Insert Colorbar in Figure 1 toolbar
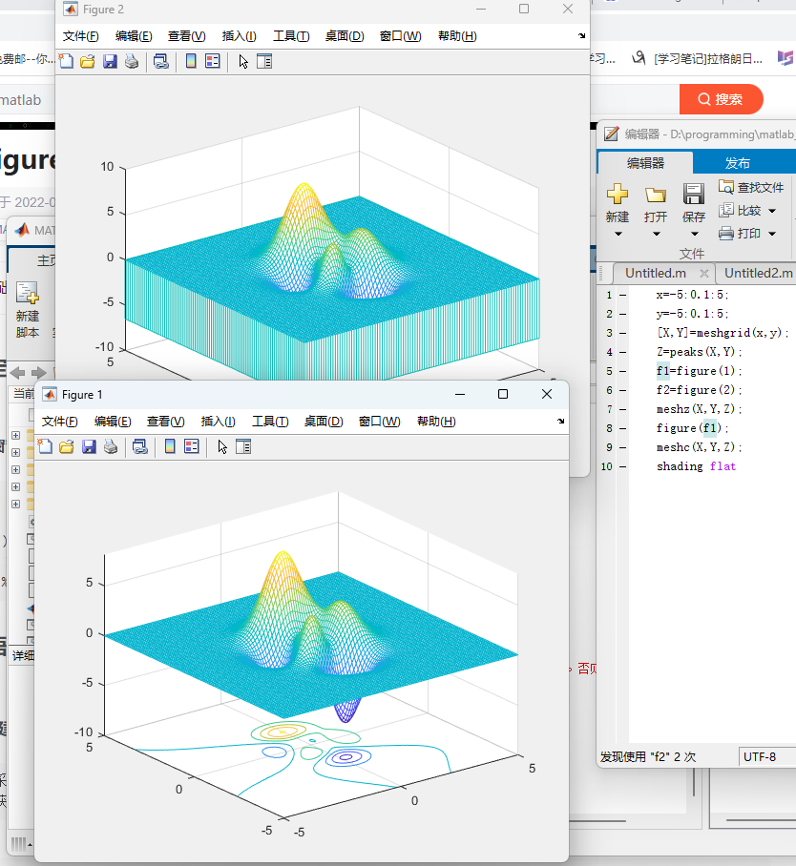796x866 pixels. pos(170,446)
